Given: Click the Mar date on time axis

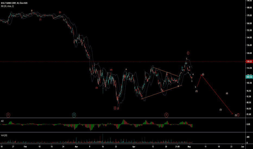Looking at the screenshot, I should 76,147.
